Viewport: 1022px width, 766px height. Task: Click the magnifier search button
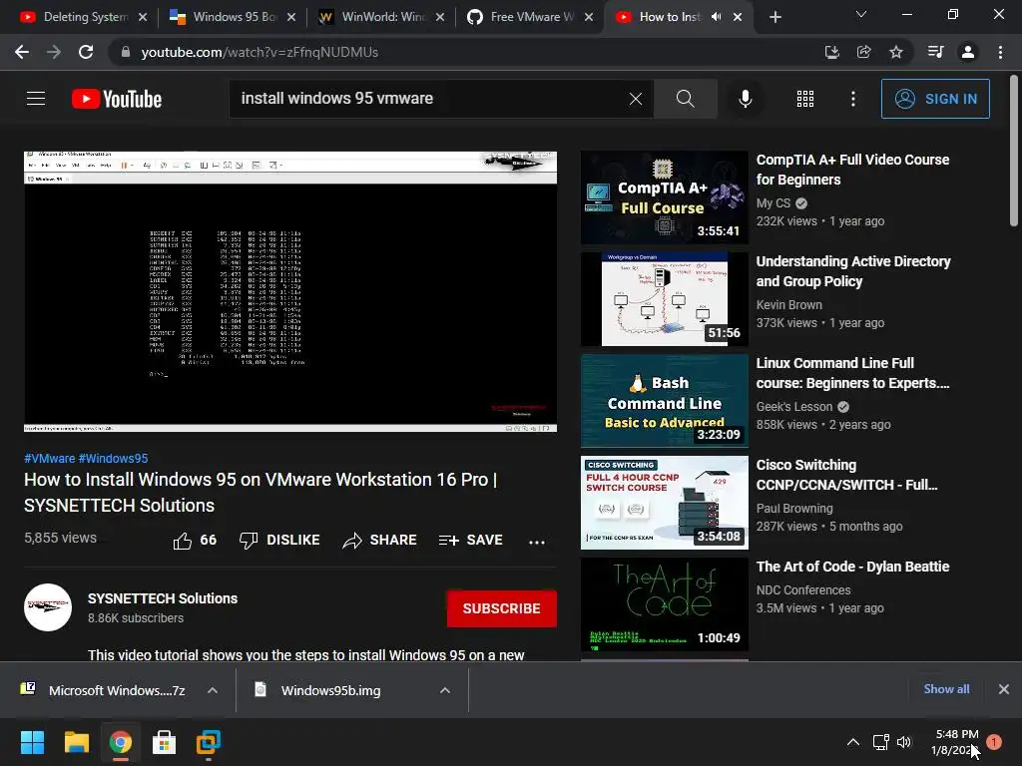pos(685,99)
